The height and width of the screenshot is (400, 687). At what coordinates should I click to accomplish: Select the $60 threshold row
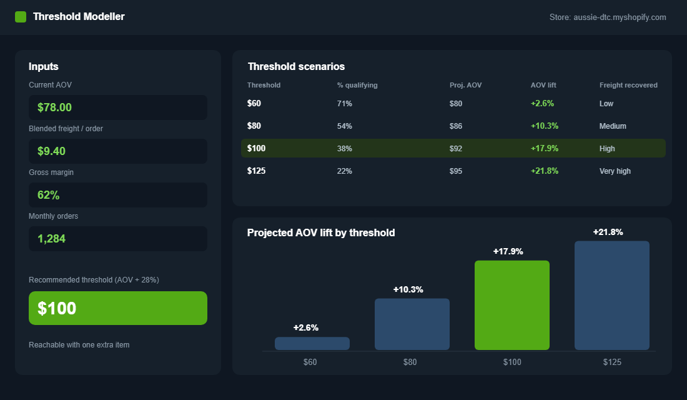pos(453,104)
